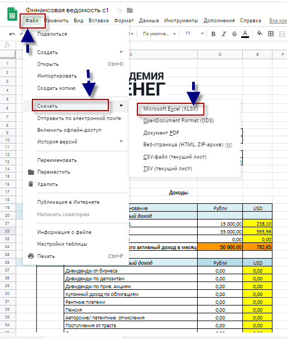The height and width of the screenshot is (339, 287).
Task: Select Microsoft Excel (XLSX) download option
Action: point(171,109)
